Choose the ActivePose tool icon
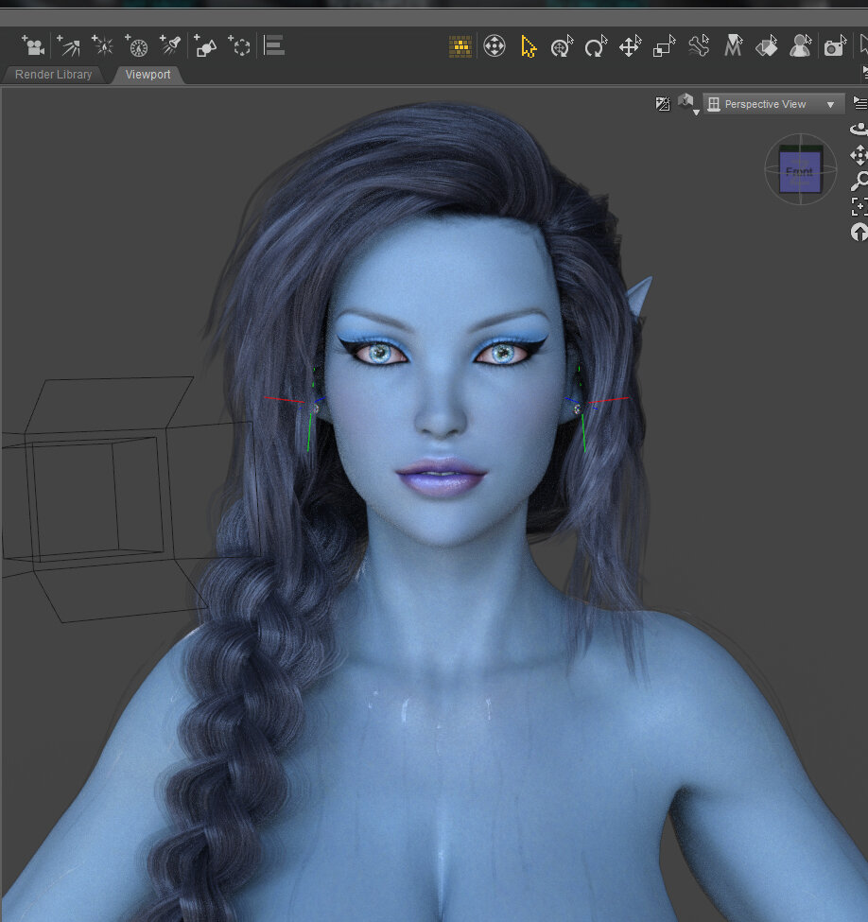The width and height of the screenshot is (868, 922). coord(563,46)
